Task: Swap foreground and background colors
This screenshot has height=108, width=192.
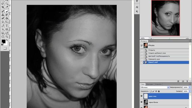Action: click(7, 40)
